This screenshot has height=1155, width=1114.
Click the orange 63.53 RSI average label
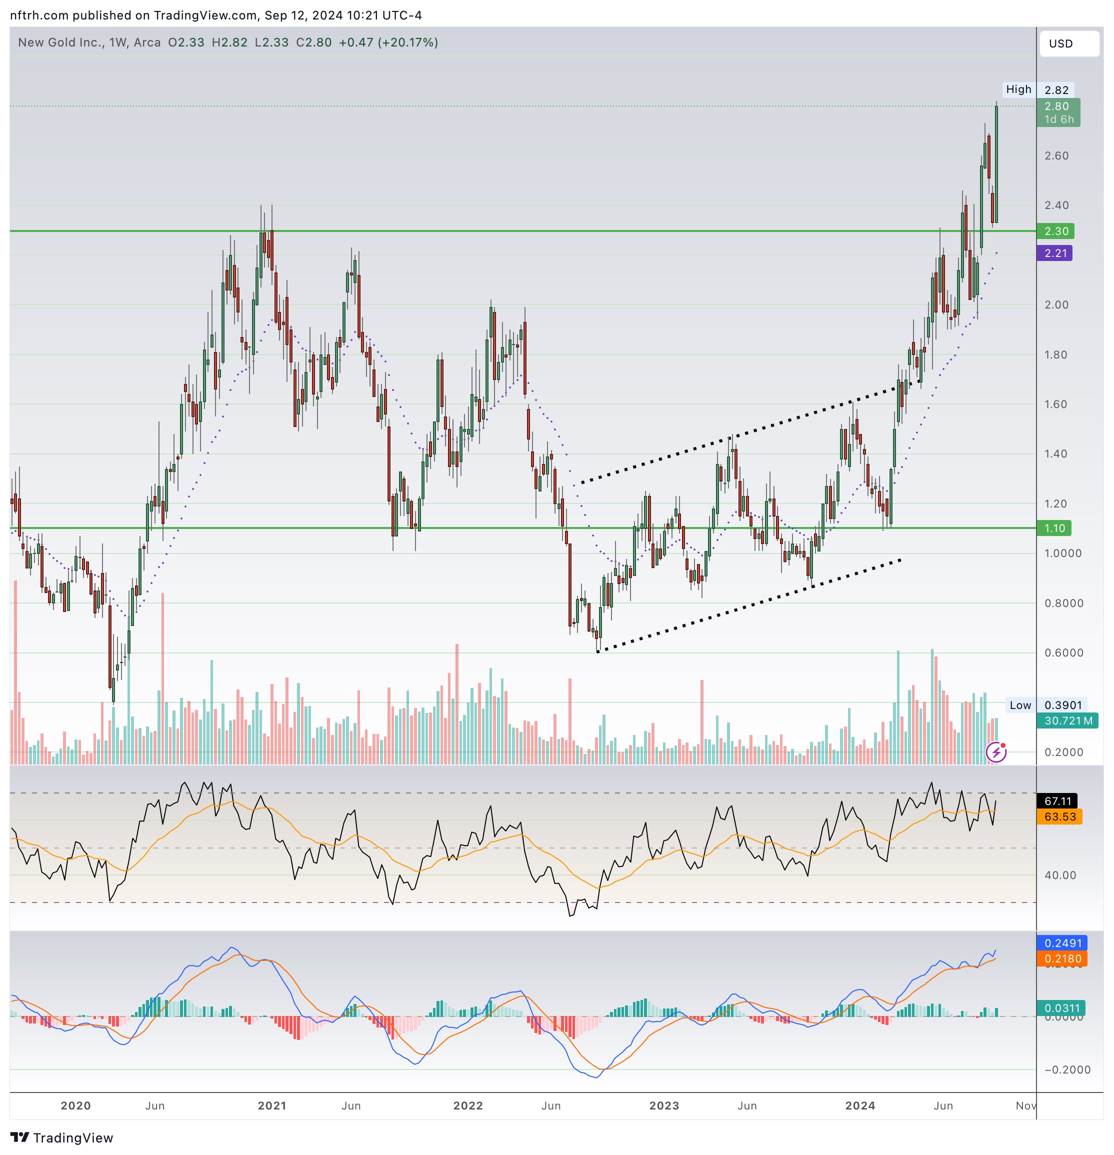pos(1059,817)
